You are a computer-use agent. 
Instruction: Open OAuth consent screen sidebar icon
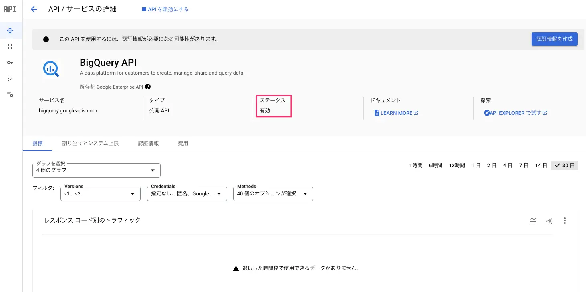(10, 79)
